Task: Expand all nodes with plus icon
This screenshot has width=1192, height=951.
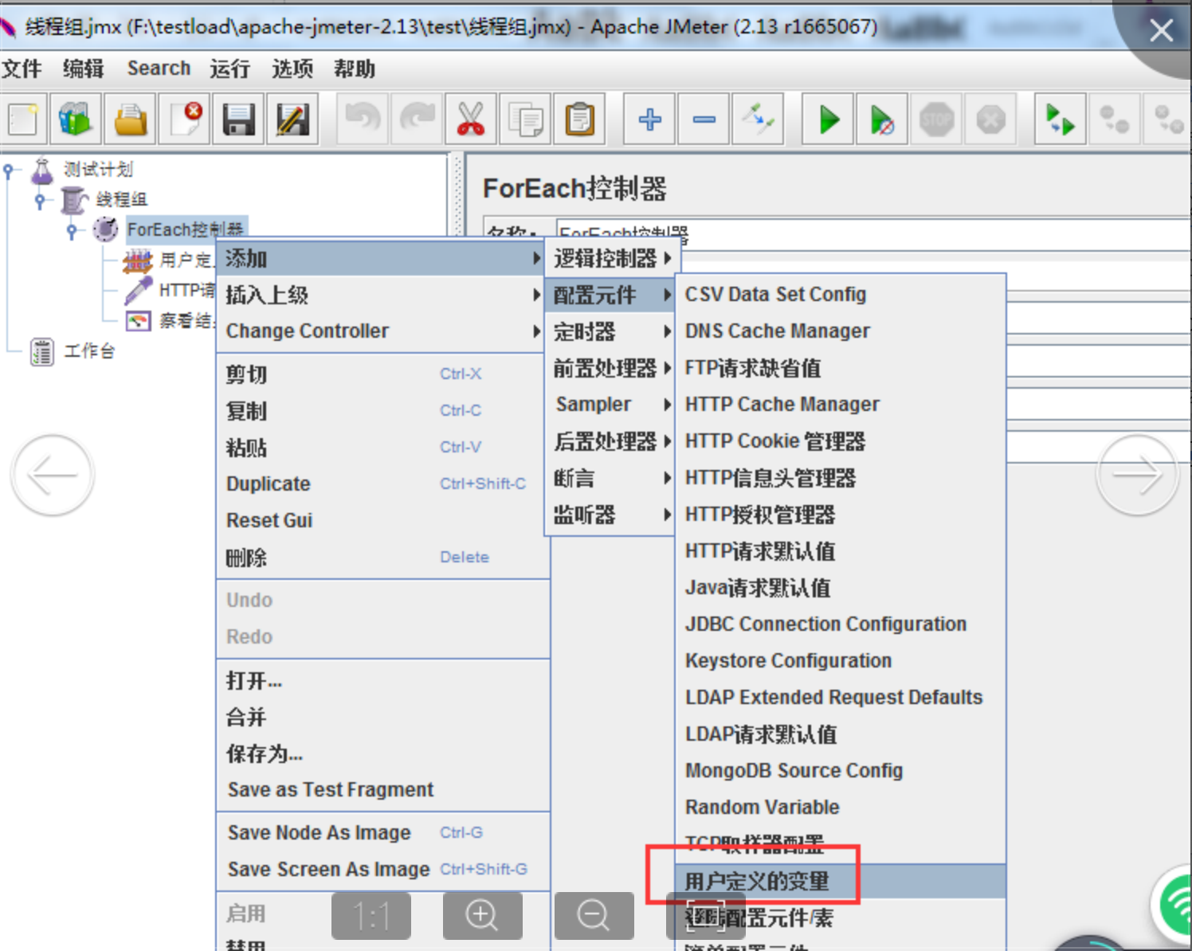Action: pos(649,119)
